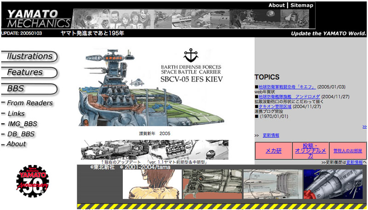Open the llustrations navigation button
The image size is (368, 210).
point(29,56)
